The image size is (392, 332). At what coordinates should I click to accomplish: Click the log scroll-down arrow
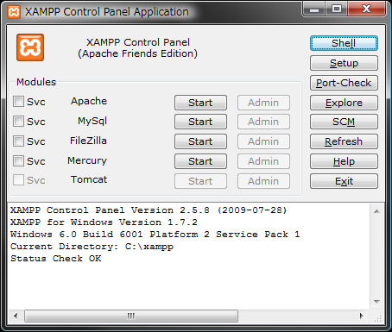[x=376, y=302]
